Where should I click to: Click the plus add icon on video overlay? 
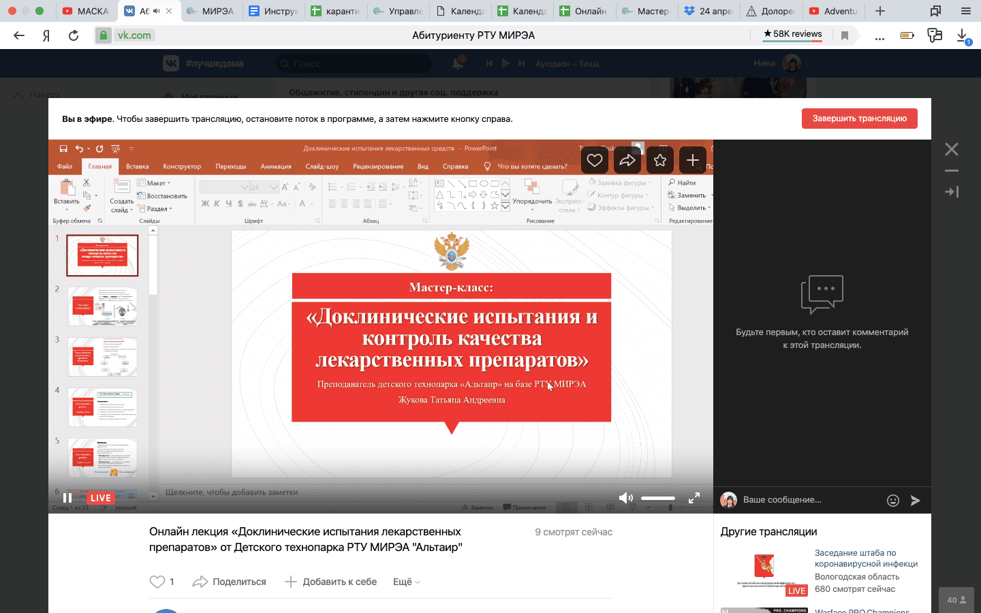[x=693, y=160]
